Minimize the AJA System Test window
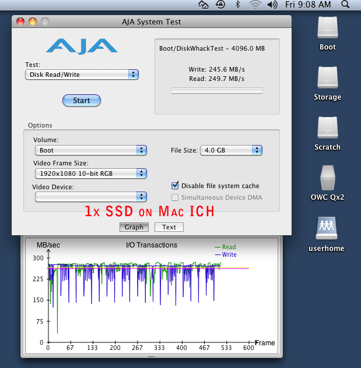The image size is (361, 368). (33, 22)
